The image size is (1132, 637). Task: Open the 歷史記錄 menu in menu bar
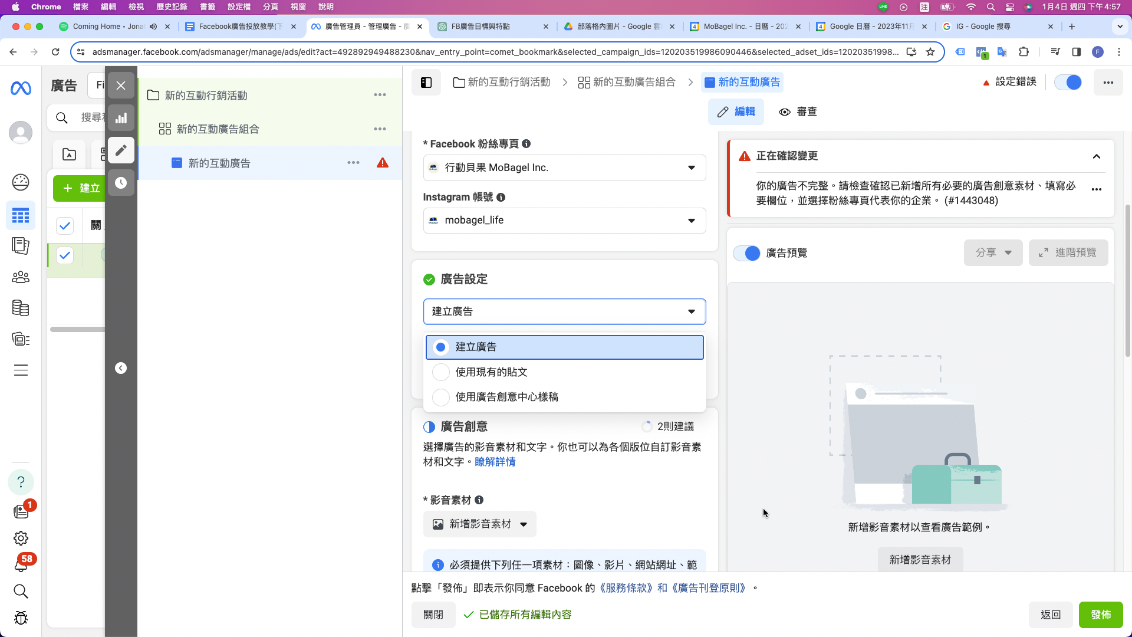pos(172,7)
